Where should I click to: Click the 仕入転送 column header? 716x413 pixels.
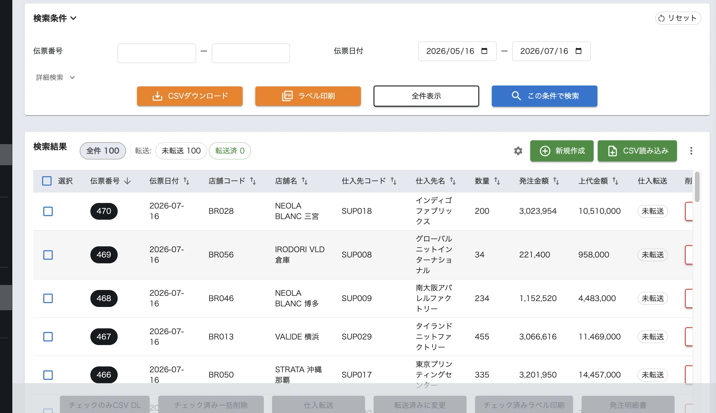click(x=653, y=181)
